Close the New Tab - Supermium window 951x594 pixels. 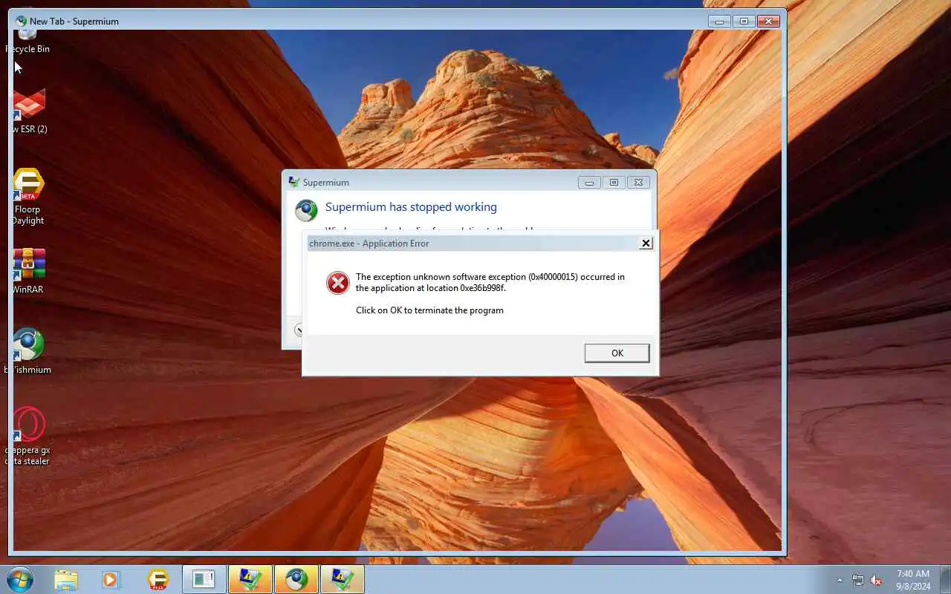(768, 21)
